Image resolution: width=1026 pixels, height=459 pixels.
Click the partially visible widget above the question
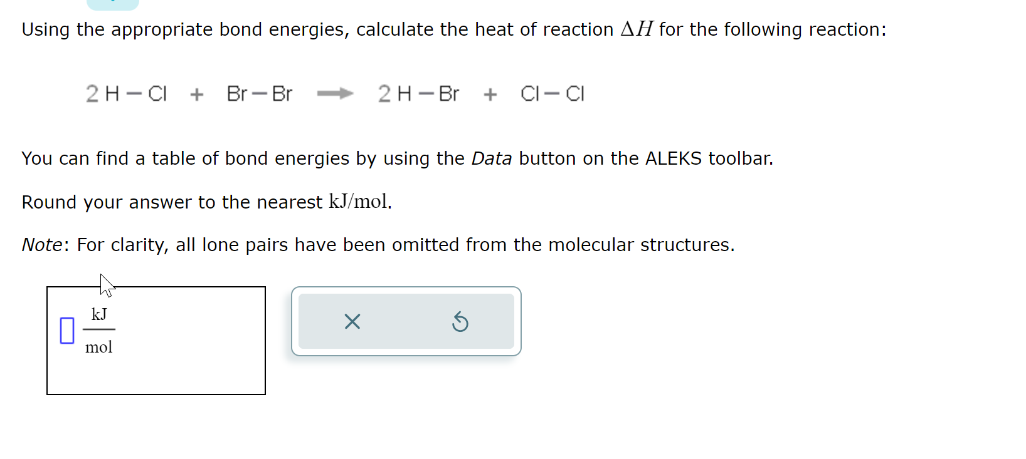pos(112,3)
